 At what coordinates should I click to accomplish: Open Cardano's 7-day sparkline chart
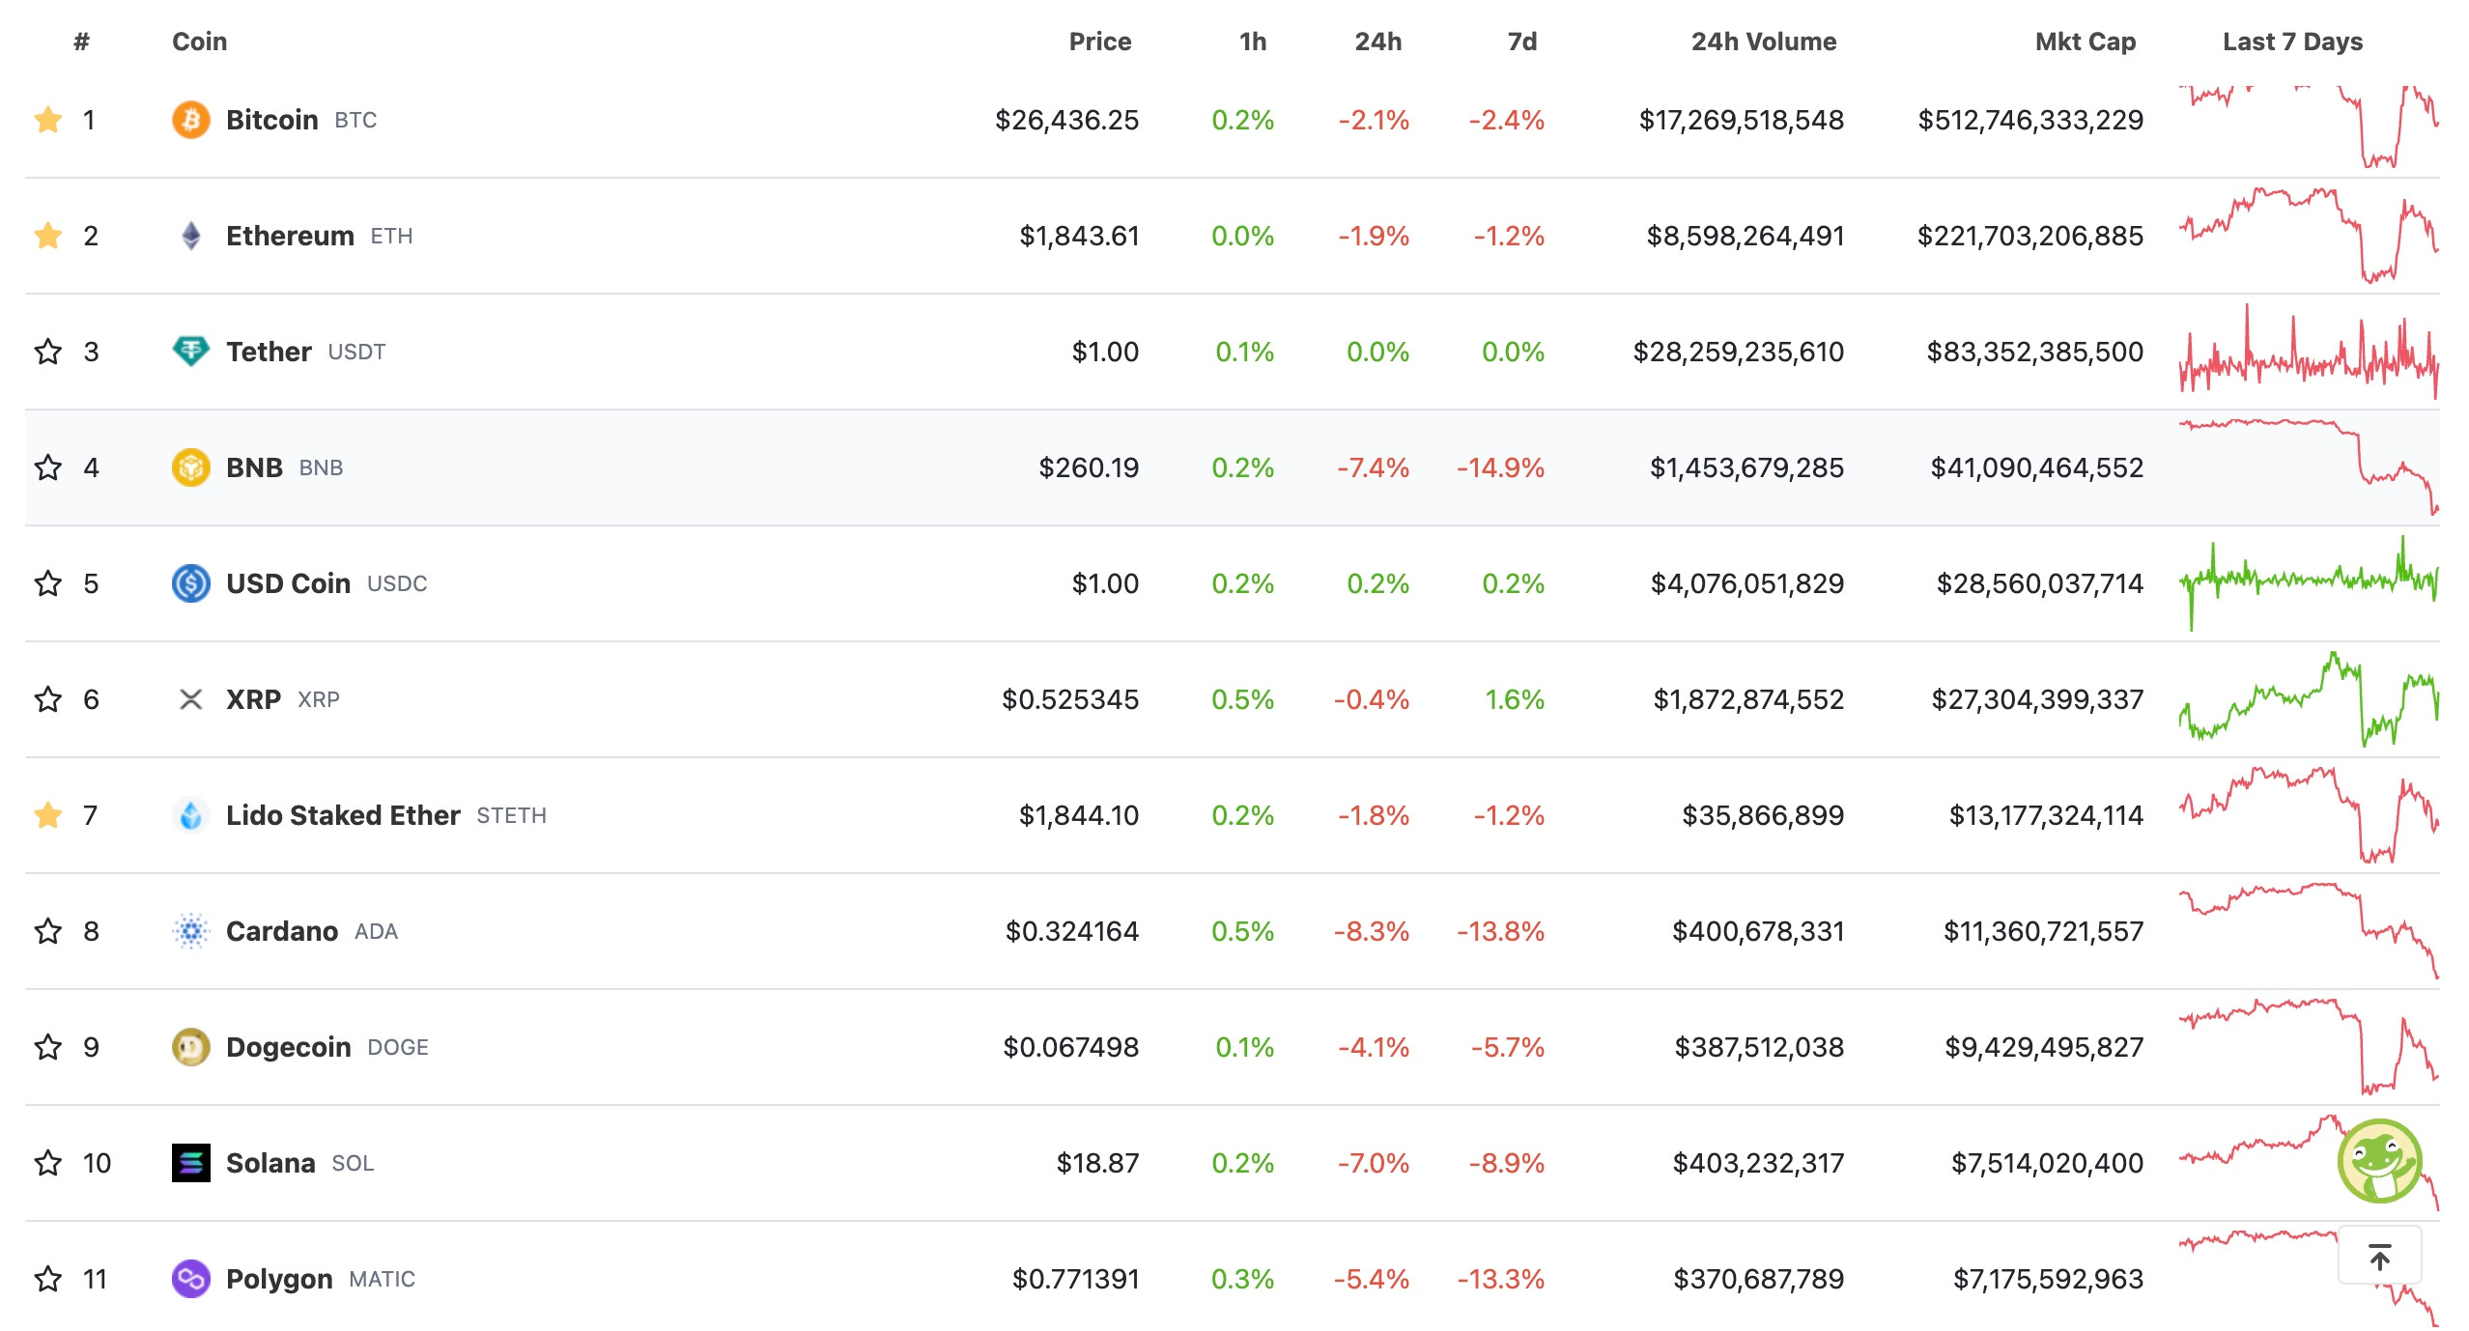(2309, 931)
